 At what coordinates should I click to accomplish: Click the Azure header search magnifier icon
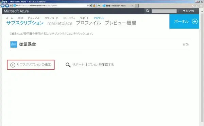[148, 11]
